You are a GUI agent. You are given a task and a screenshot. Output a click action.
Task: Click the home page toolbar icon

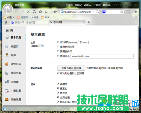[40, 12]
